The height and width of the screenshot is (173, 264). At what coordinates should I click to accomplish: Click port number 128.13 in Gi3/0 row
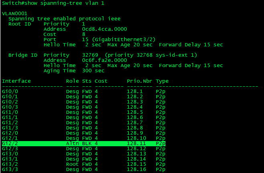136,154
